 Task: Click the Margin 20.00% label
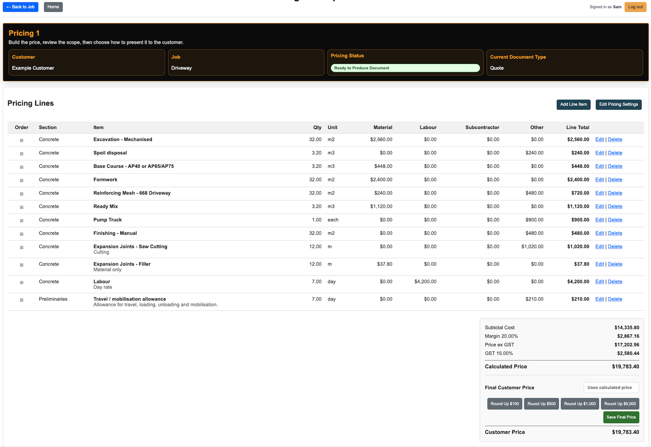pyautogui.click(x=501, y=336)
